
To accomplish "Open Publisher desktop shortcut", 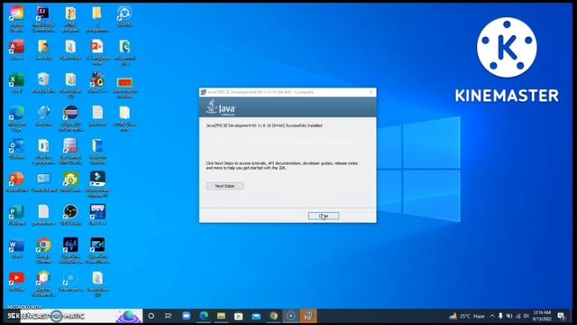I will [16, 215].
